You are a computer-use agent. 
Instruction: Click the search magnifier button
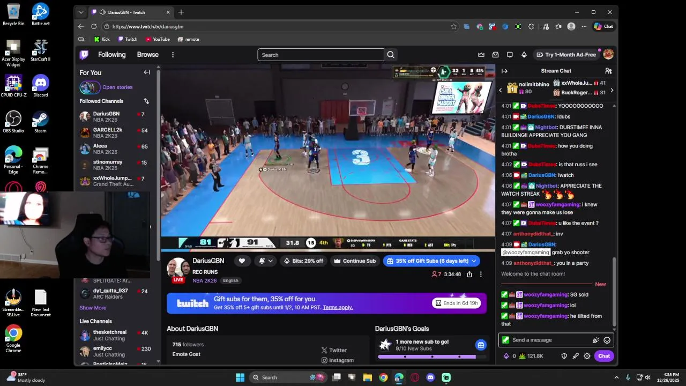pyautogui.click(x=391, y=55)
